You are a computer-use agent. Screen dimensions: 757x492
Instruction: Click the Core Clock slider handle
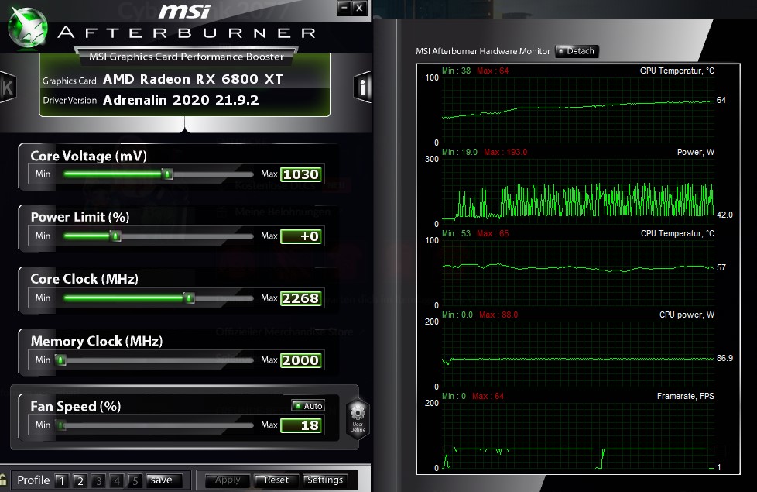(x=189, y=298)
